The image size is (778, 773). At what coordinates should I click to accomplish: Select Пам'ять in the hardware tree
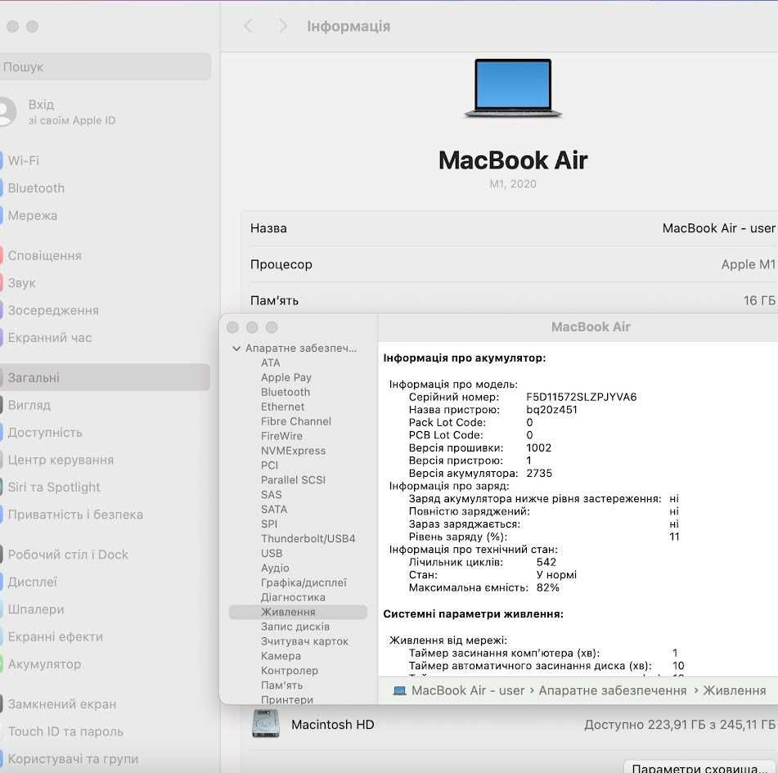click(x=281, y=685)
